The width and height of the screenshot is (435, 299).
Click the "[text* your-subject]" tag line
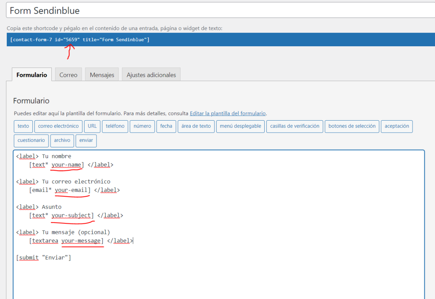[76, 215]
